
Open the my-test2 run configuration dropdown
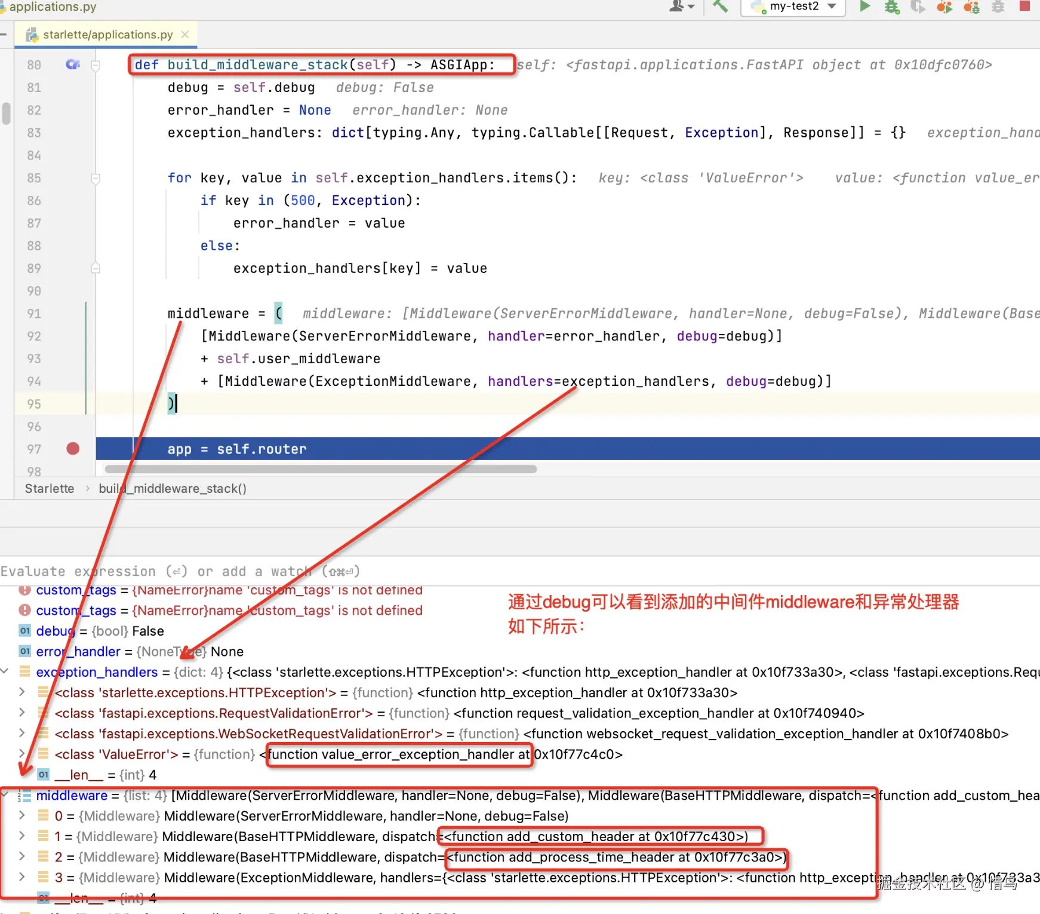[x=793, y=7]
